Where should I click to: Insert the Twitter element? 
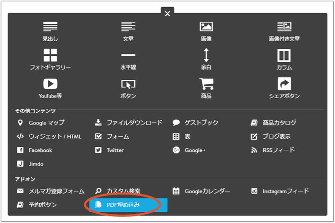click(x=109, y=150)
